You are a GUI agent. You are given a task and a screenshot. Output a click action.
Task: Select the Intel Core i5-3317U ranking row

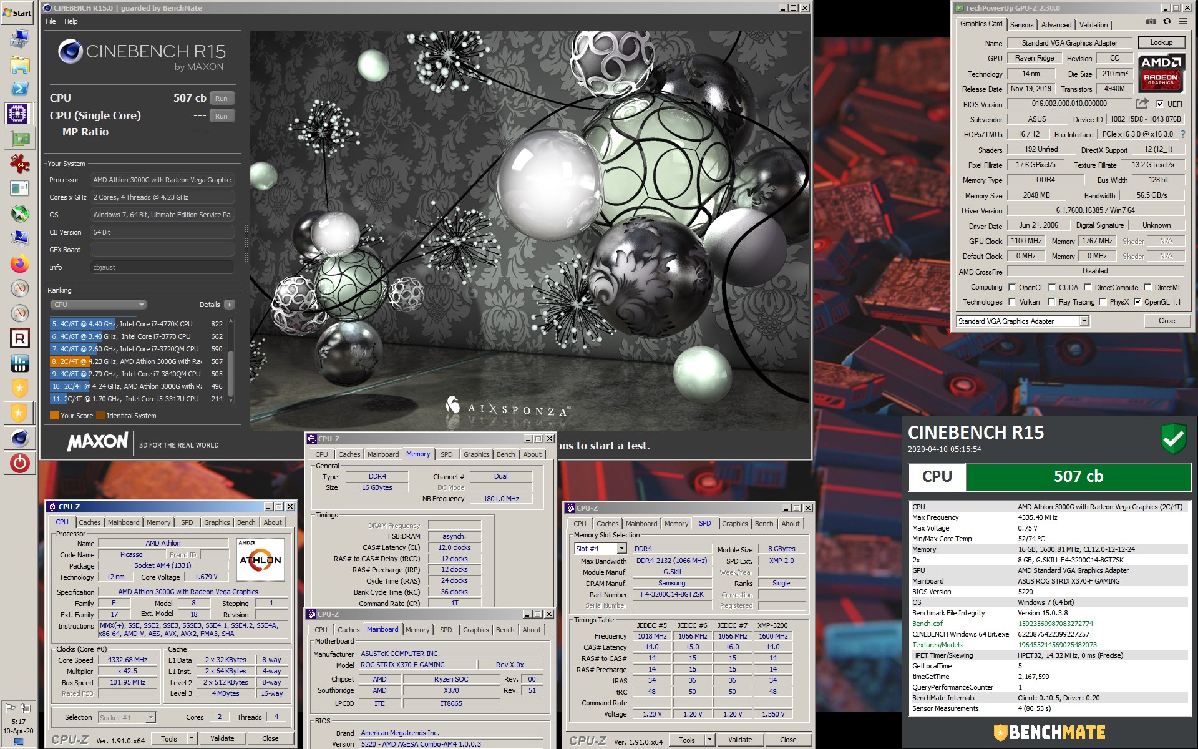coord(137,399)
